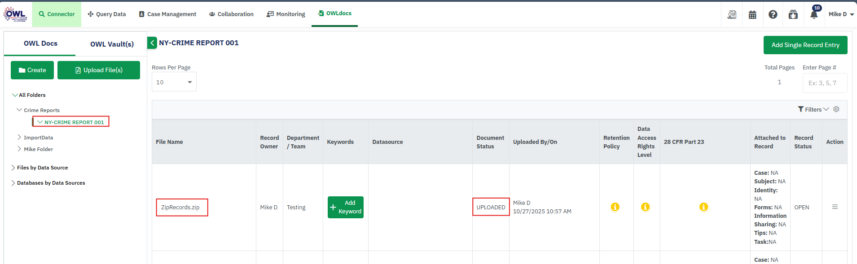
Task: Click the help question mark icon
Action: pos(773,14)
